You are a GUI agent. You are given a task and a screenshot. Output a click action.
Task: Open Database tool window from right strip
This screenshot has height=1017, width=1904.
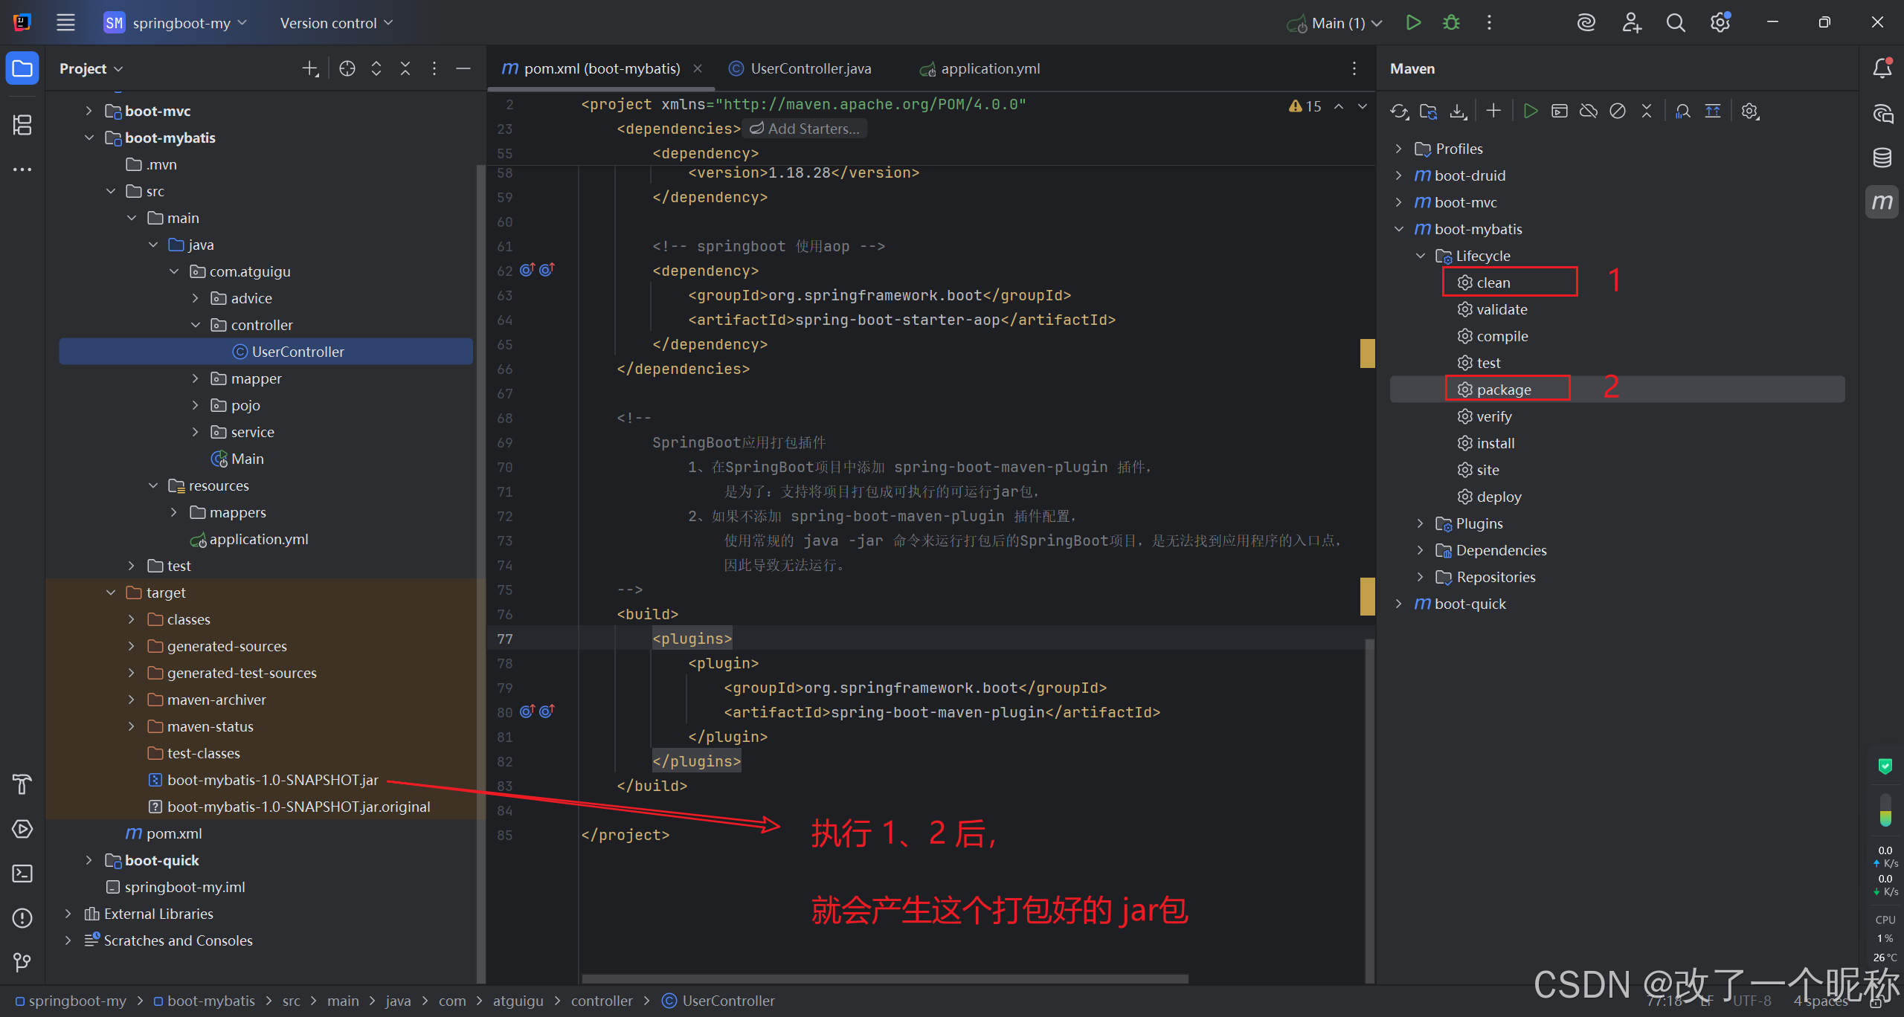click(x=1882, y=158)
